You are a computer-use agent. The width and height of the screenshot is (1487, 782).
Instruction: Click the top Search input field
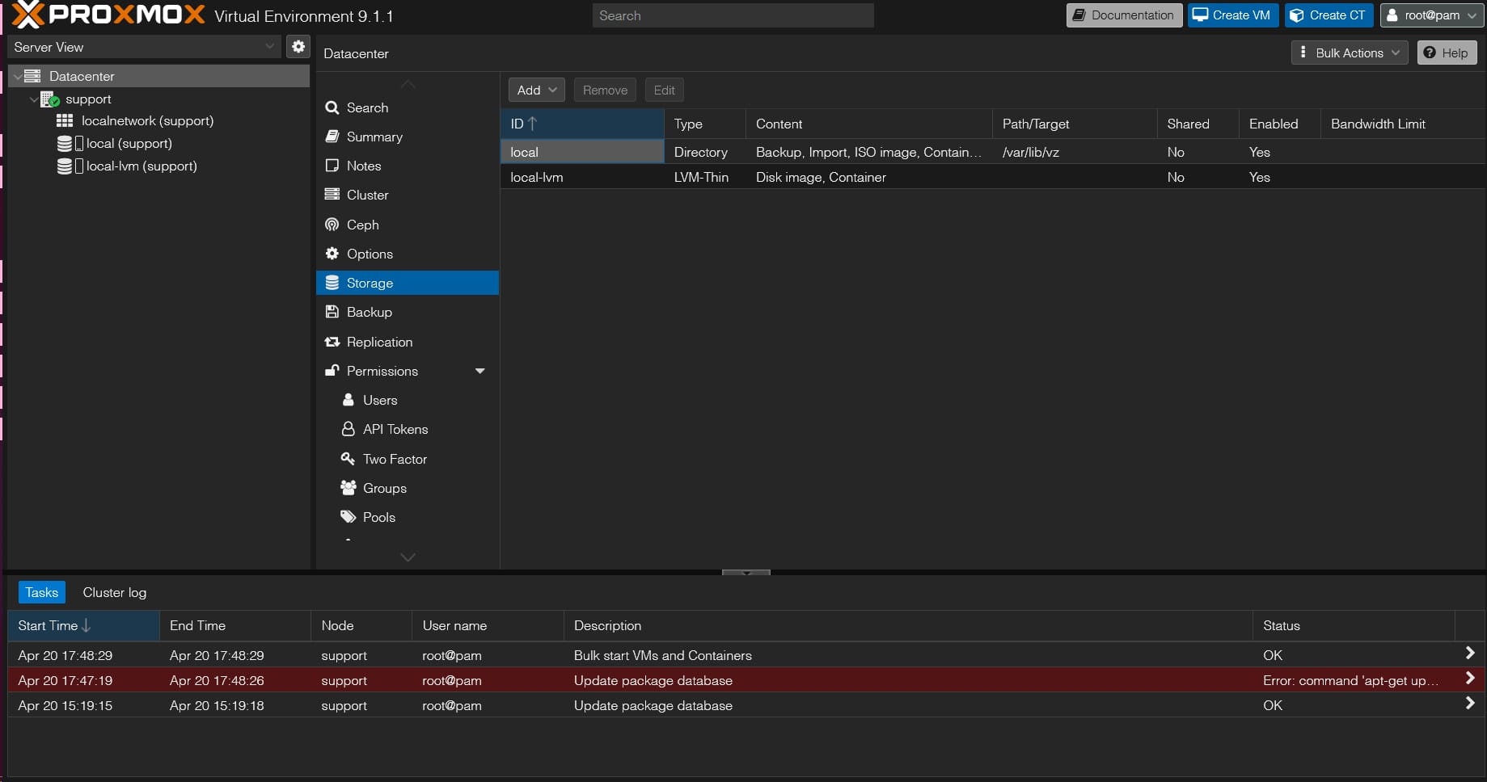(733, 15)
